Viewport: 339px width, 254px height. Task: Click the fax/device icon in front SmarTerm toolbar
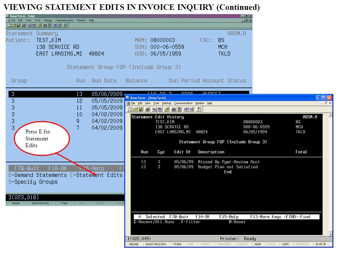pyautogui.click(x=174, y=109)
